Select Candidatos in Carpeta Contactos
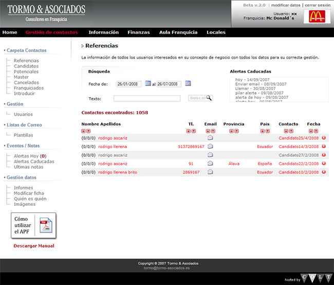Image resolution: width=334 pixels, height=285 pixels. [26, 66]
